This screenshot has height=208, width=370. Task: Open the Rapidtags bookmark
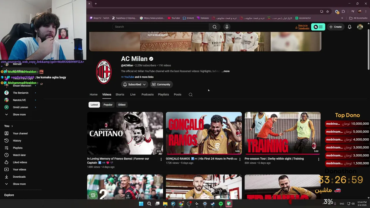(x=124, y=18)
